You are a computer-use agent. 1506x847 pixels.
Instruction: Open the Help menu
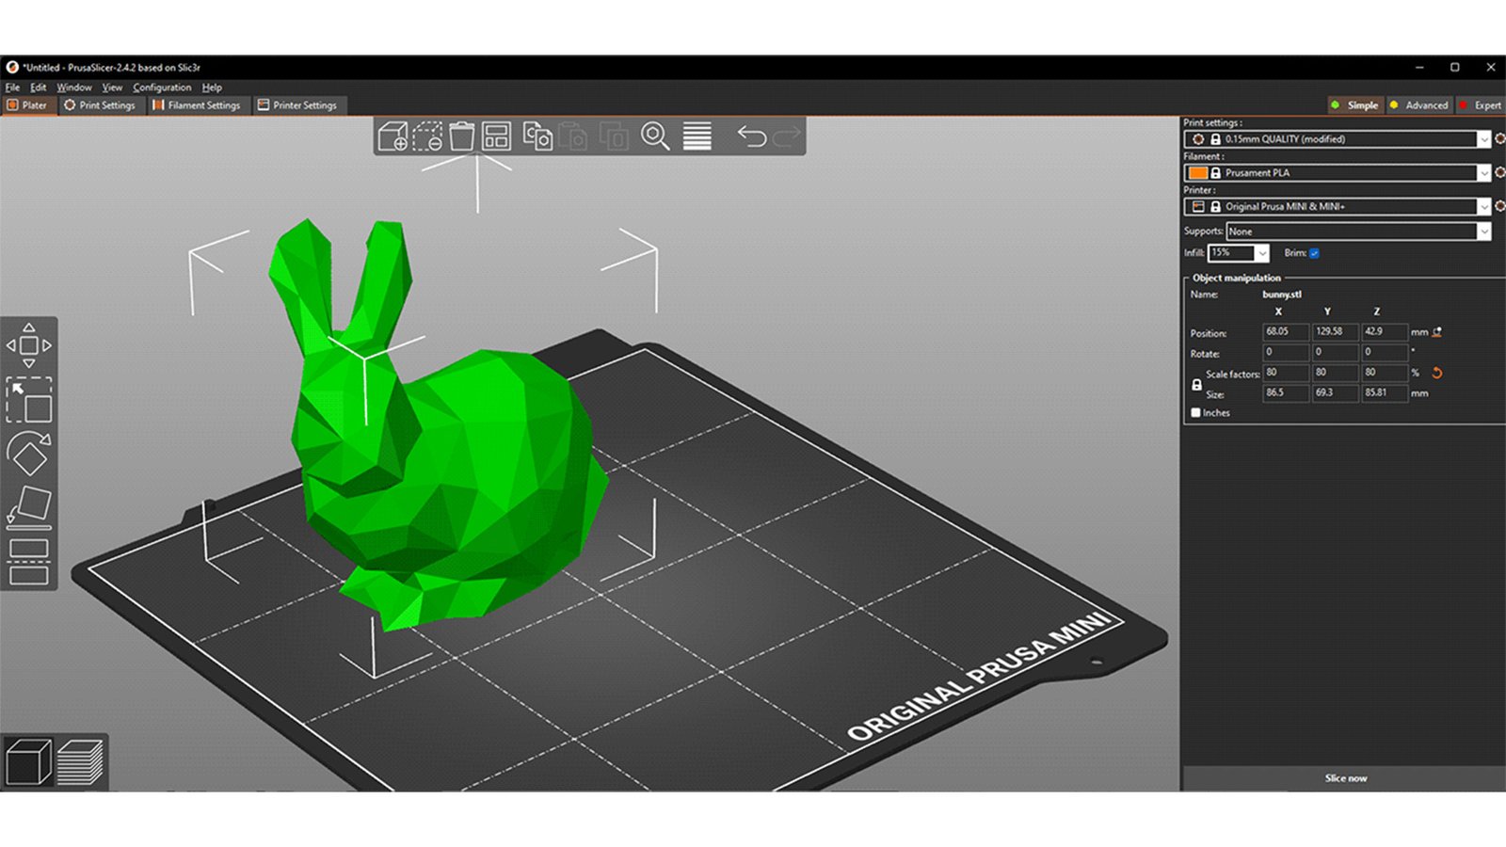point(212,88)
